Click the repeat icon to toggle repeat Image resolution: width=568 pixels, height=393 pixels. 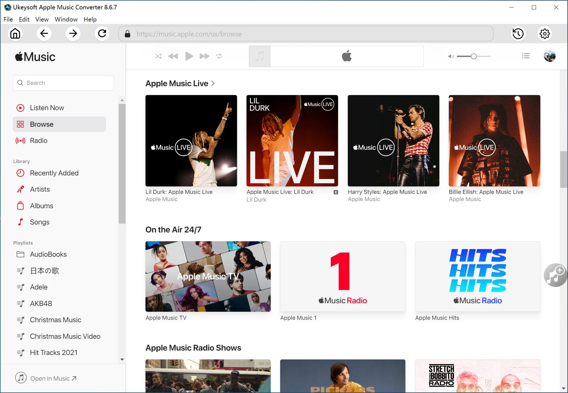tap(219, 56)
